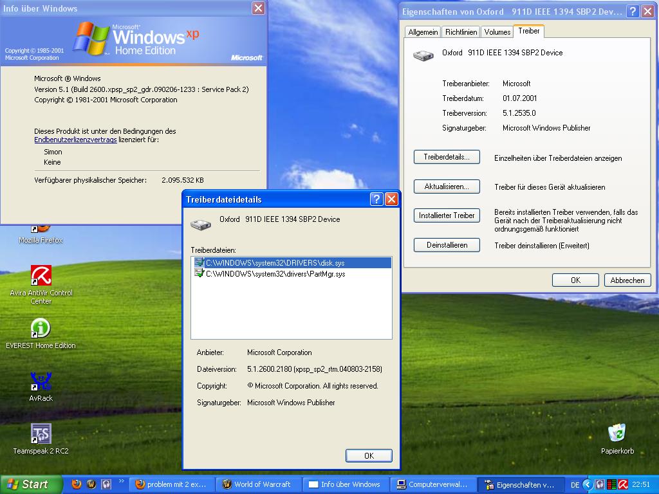The width and height of the screenshot is (659, 494).
Task: Click the 2.095.532 KB memory value
Action: (182, 180)
